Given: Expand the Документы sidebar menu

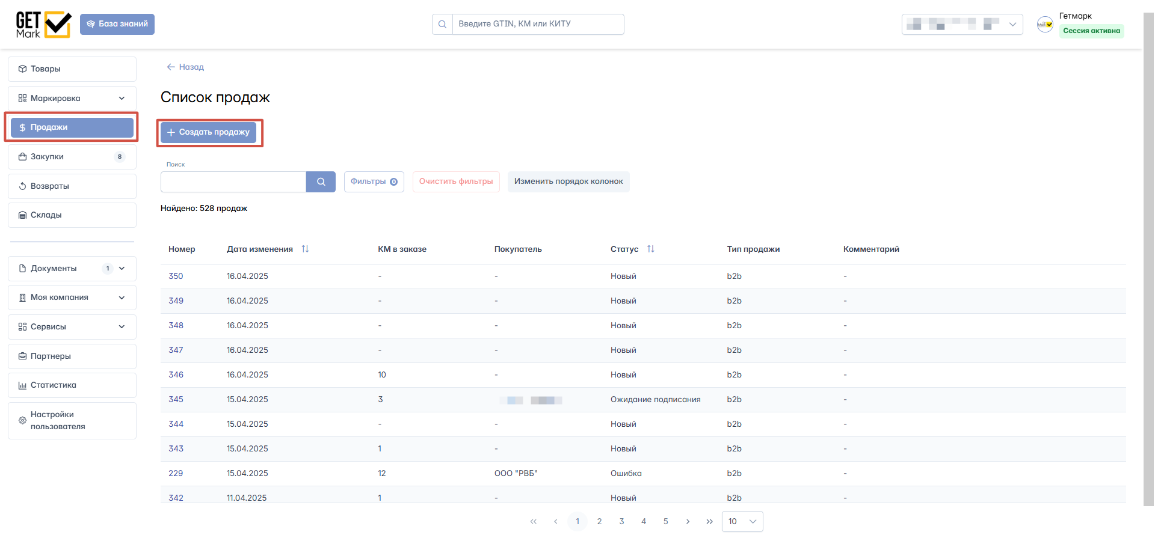Looking at the screenshot, I should click(72, 269).
